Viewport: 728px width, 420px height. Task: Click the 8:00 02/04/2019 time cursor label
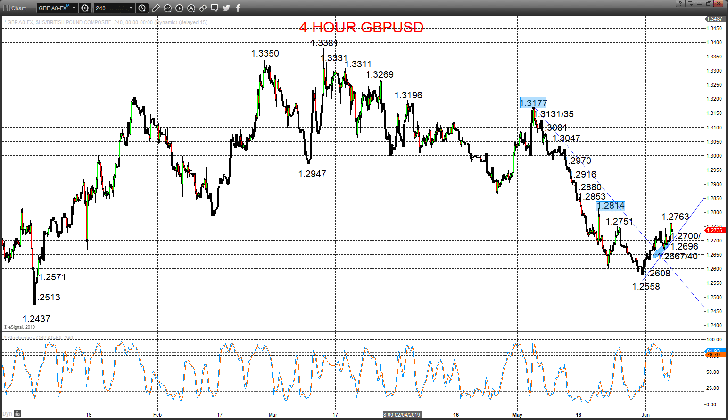tap(402, 415)
